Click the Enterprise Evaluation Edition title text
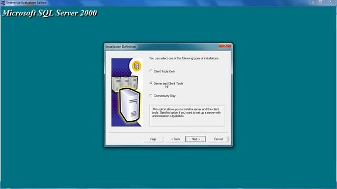337x189 pixels. click(26, 3)
